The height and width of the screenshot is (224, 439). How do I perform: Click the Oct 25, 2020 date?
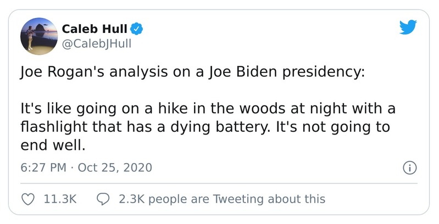pos(115,167)
